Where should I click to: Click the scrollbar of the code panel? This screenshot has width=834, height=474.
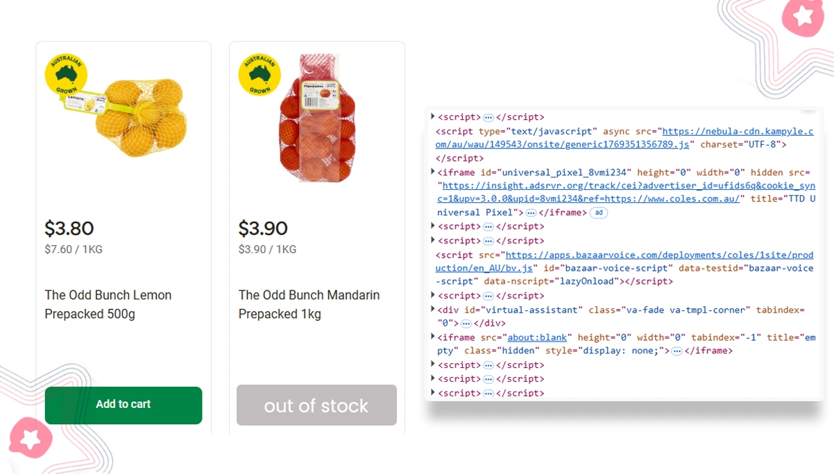808,111
